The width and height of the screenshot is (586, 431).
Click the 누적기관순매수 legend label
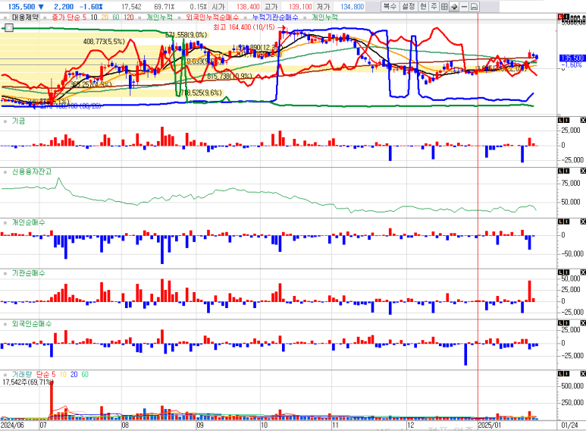tap(275, 17)
